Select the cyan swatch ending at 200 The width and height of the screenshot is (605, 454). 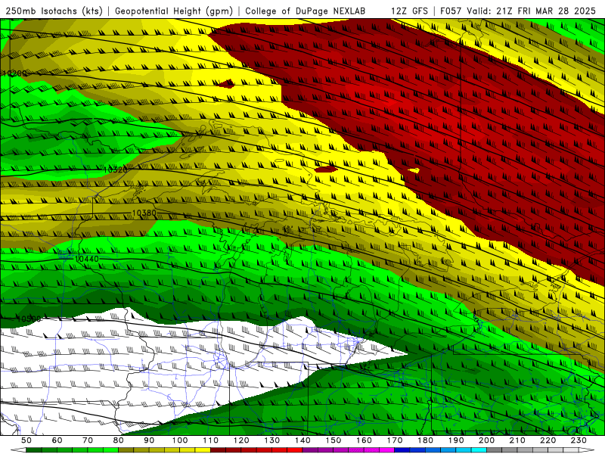pyautogui.click(x=479, y=450)
